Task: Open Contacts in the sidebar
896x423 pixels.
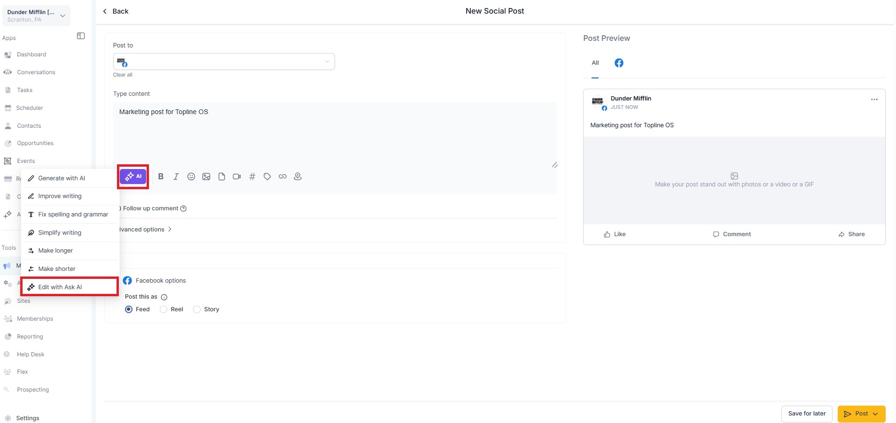Action: pyautogui.click(x=29, y=126)
